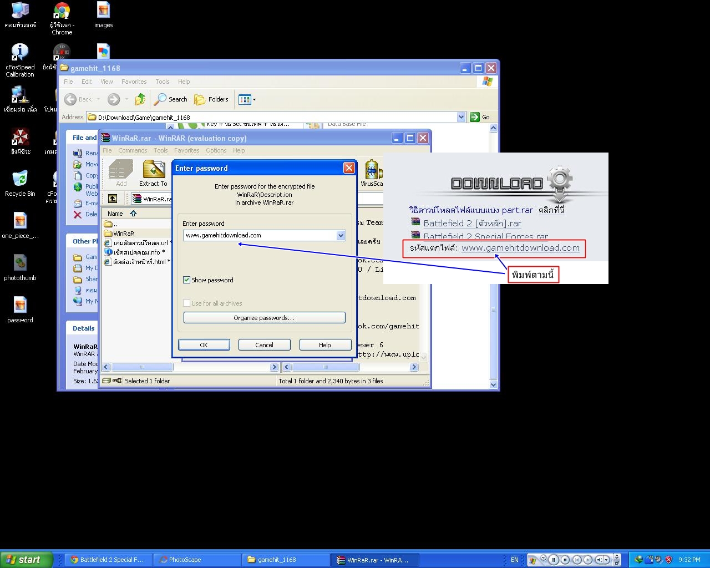Screen dimensions: 710x568
Task: Click the Windows Media Player toolbar logo
Action: coord(532,560)
